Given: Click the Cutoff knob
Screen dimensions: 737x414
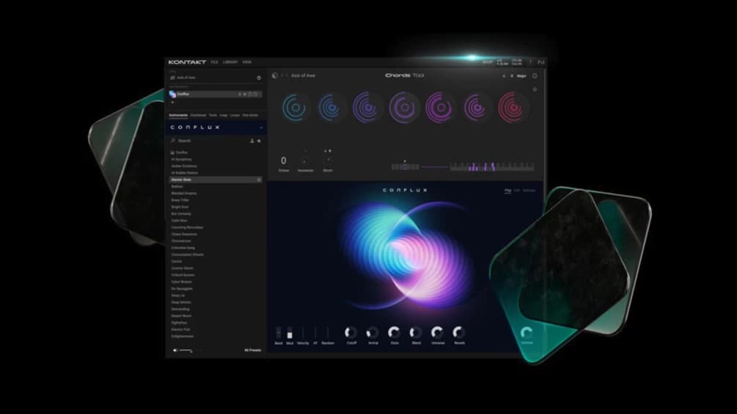Looking at the screenshot, I should [x=351, y=333].
